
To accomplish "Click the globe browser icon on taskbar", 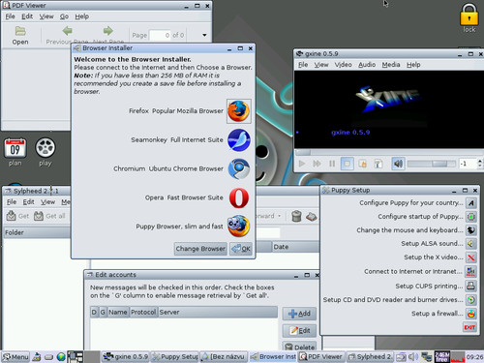I will (x=61, y=357).
